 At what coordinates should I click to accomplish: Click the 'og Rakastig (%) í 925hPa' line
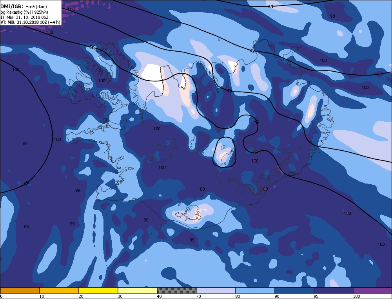(x=24, y=12)
